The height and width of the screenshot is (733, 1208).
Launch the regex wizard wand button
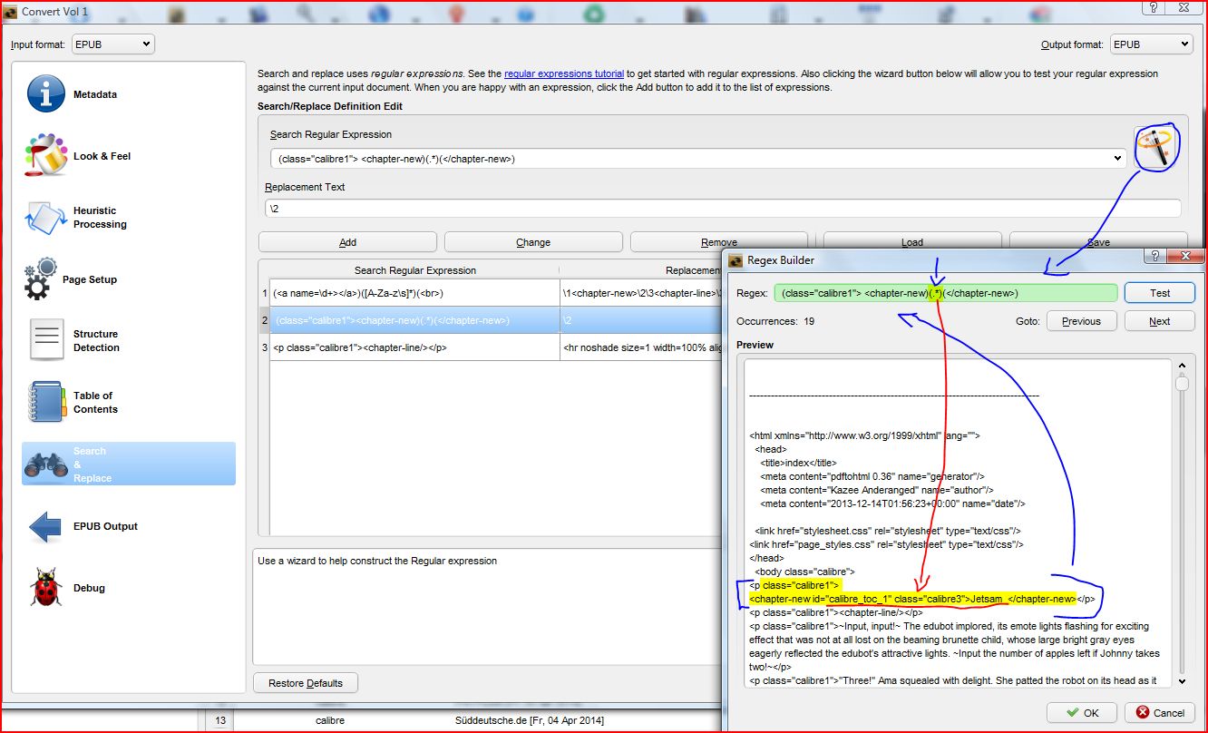click(1156, 148)
